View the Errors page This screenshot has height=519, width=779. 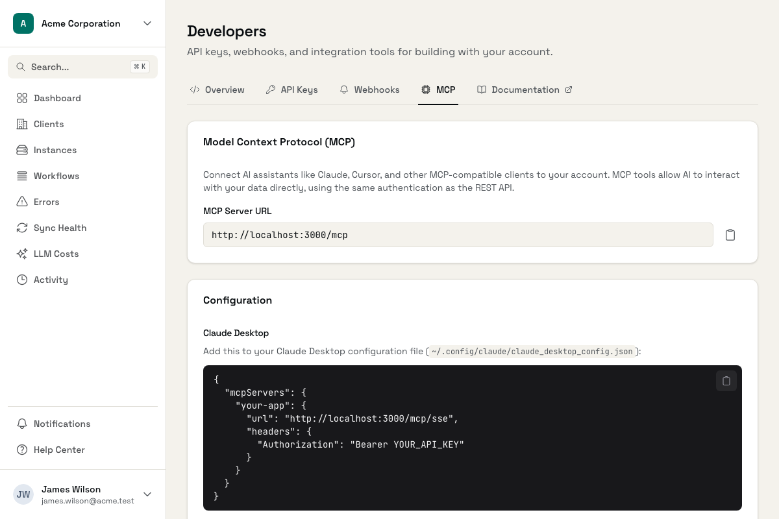point(46,202)
